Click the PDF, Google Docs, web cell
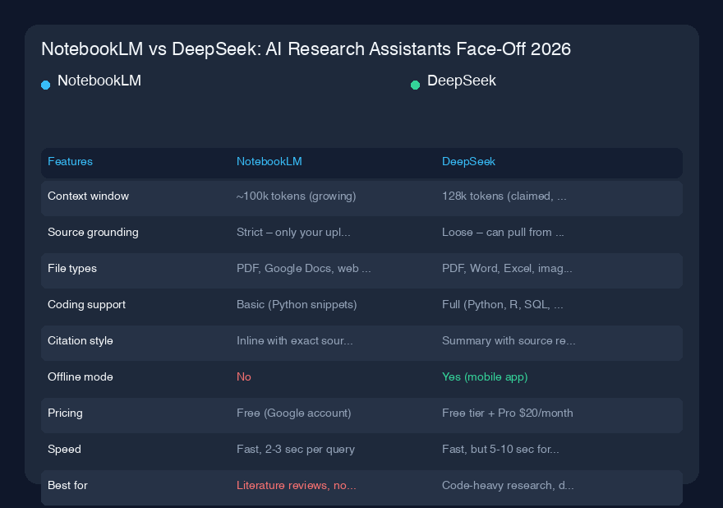 click(303, 269)
